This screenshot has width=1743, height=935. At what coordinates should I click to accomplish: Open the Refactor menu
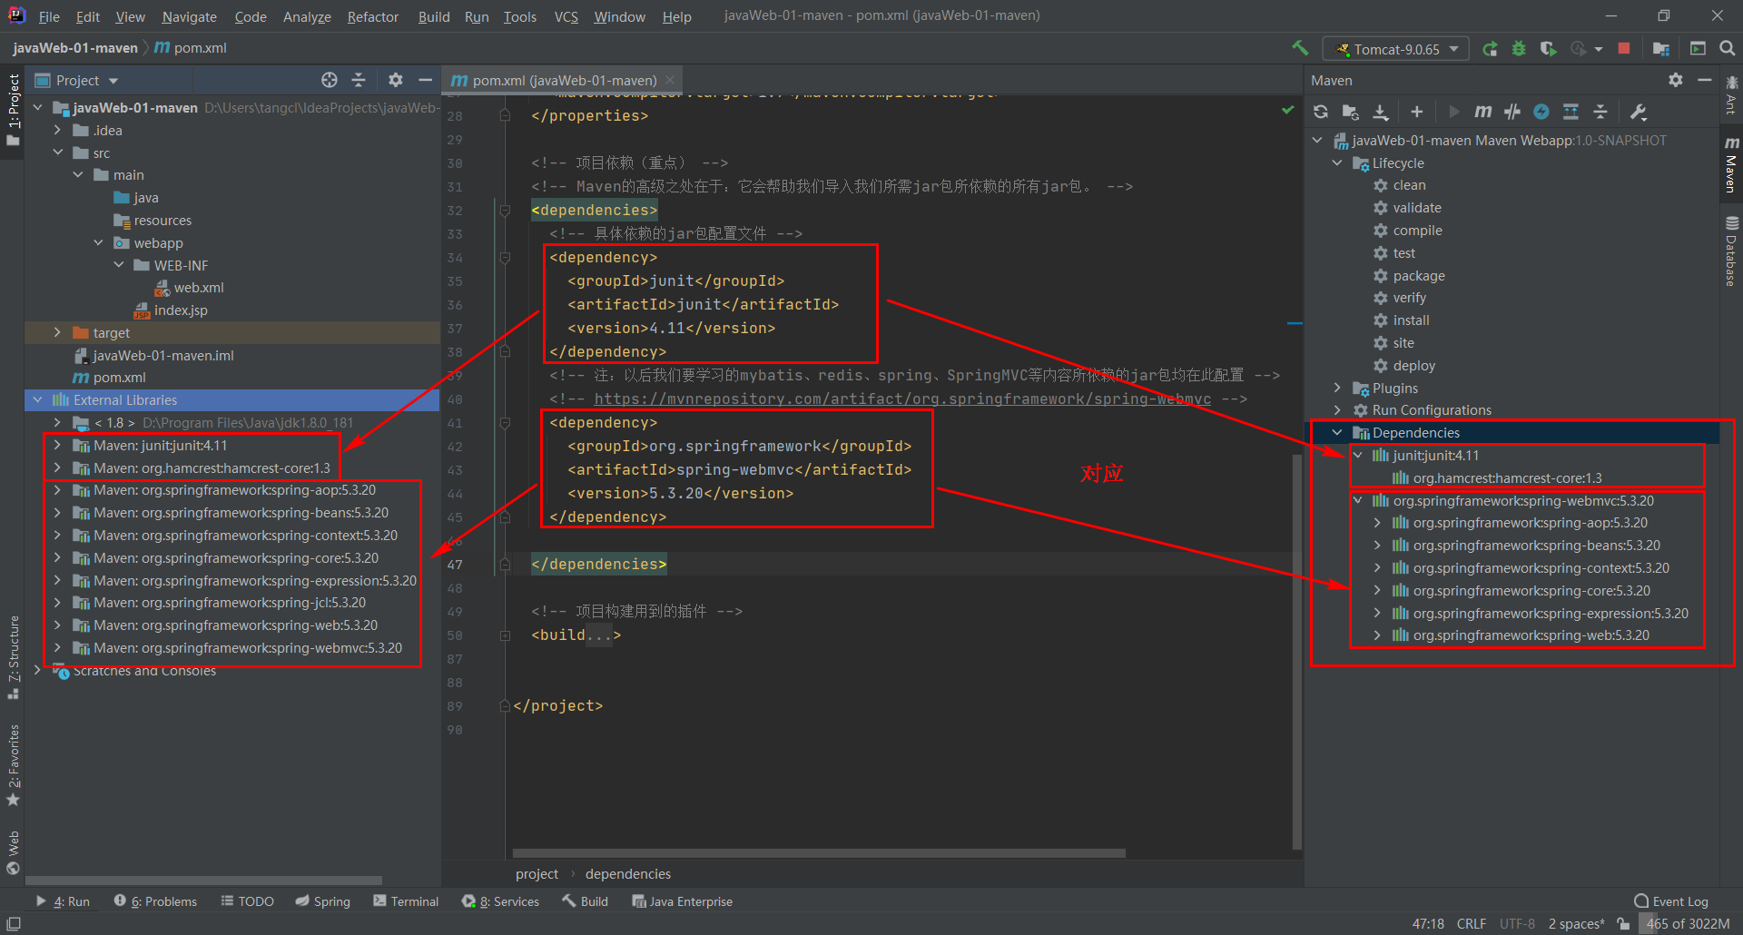point(372,16)
